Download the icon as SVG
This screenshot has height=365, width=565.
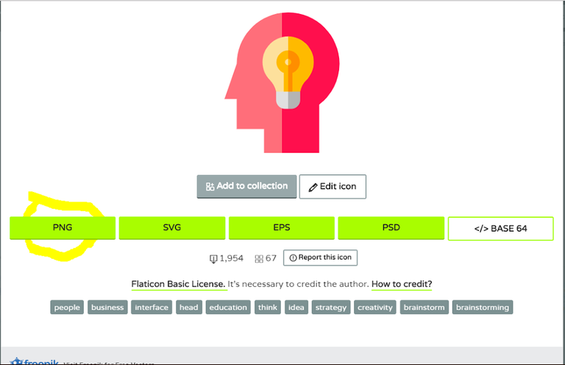point(172,227)
